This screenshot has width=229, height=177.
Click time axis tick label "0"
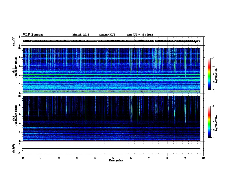tap(23, 158)
